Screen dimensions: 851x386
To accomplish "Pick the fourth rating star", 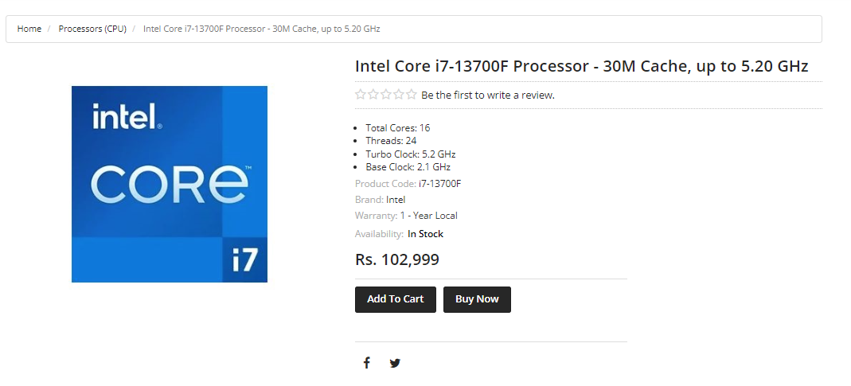I will [399, 95].
